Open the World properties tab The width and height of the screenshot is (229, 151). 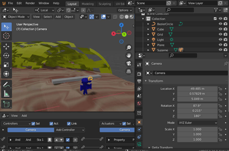[x=139, y=103]
